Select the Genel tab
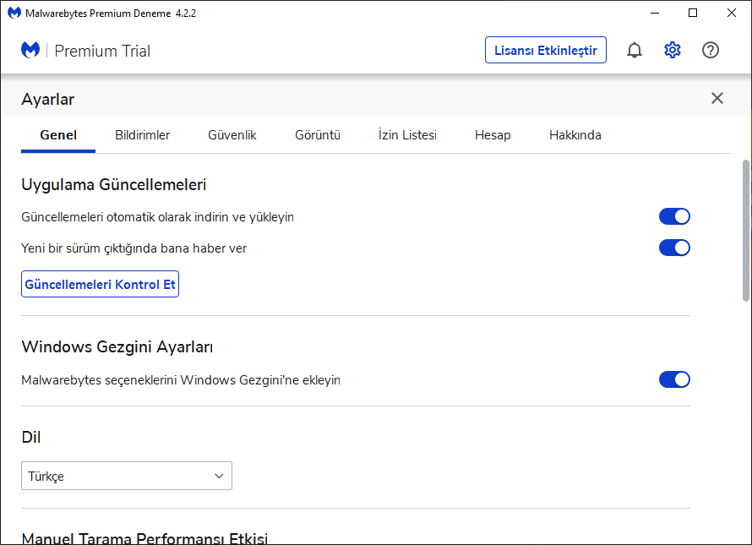Viewport: 752px width, 545px height. pos(58,135)
